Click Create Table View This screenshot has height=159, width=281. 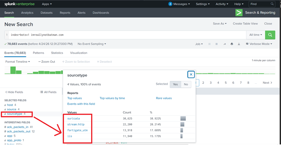(245, 24)
